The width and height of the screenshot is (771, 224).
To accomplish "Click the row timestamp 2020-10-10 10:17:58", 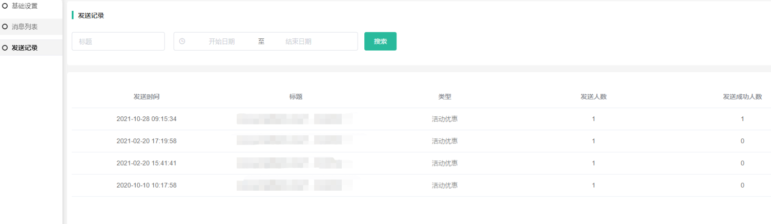I will point(147,185).
